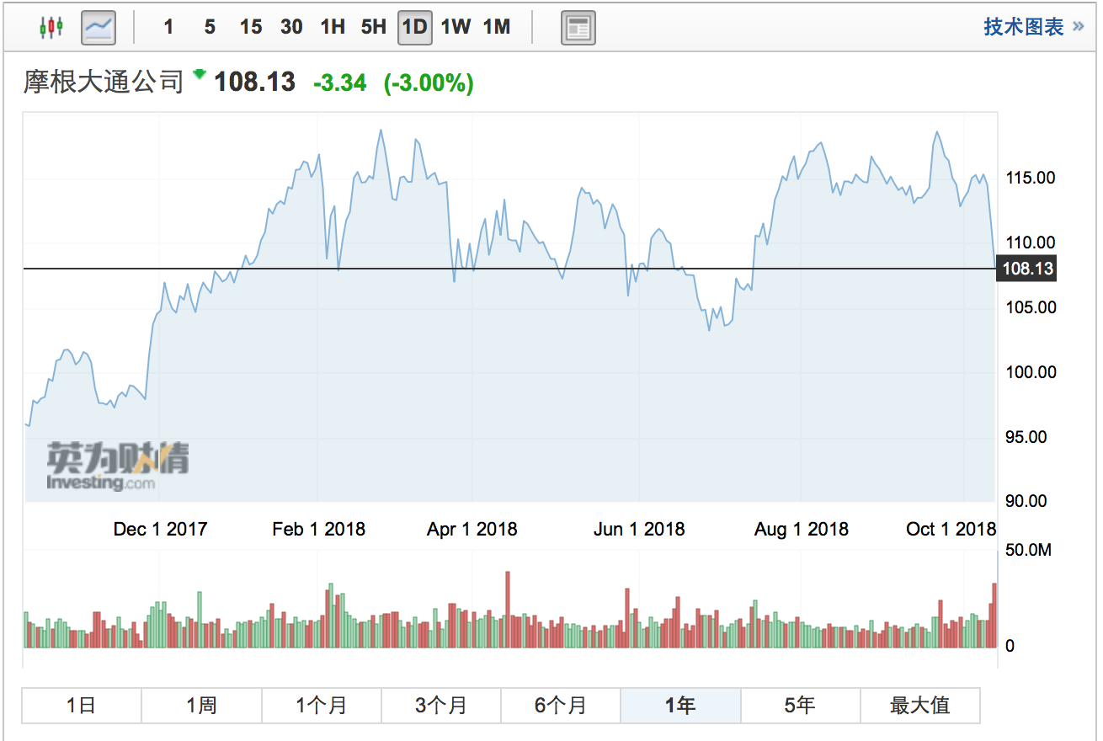Show the 最大值 time range

(x=919, y=706)
